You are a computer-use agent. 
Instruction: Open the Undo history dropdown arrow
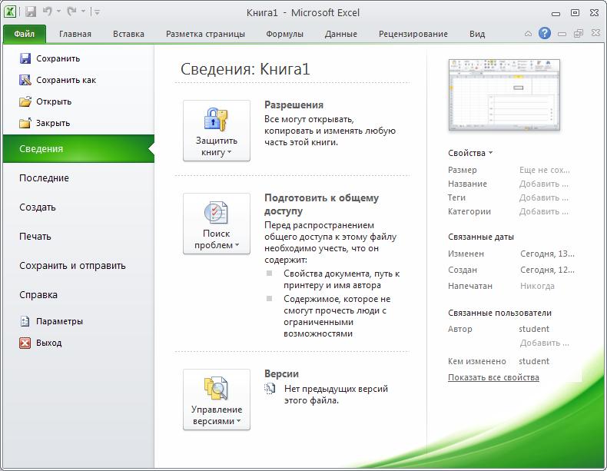coord(59,12)
